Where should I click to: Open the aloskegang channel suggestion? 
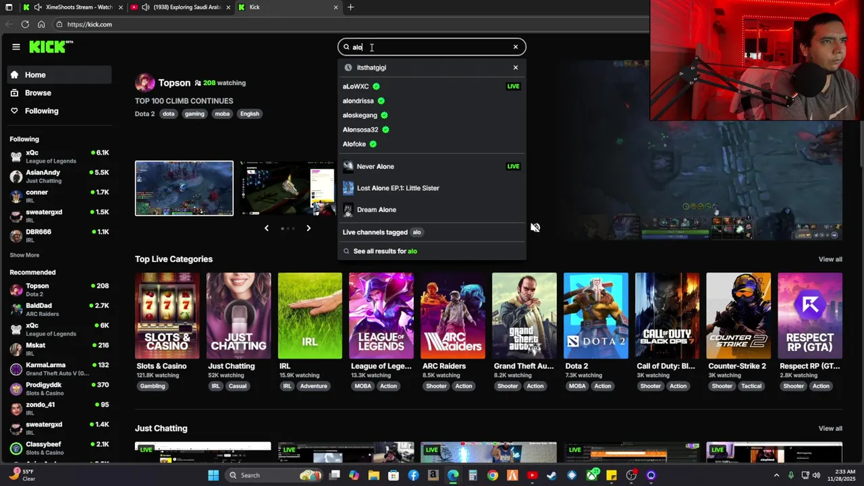431,115
